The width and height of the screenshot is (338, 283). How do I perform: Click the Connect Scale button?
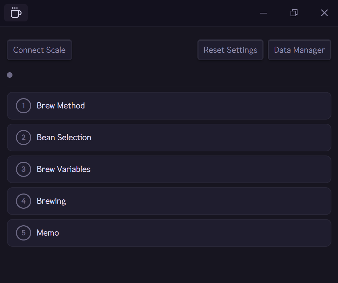pos(39,50)
